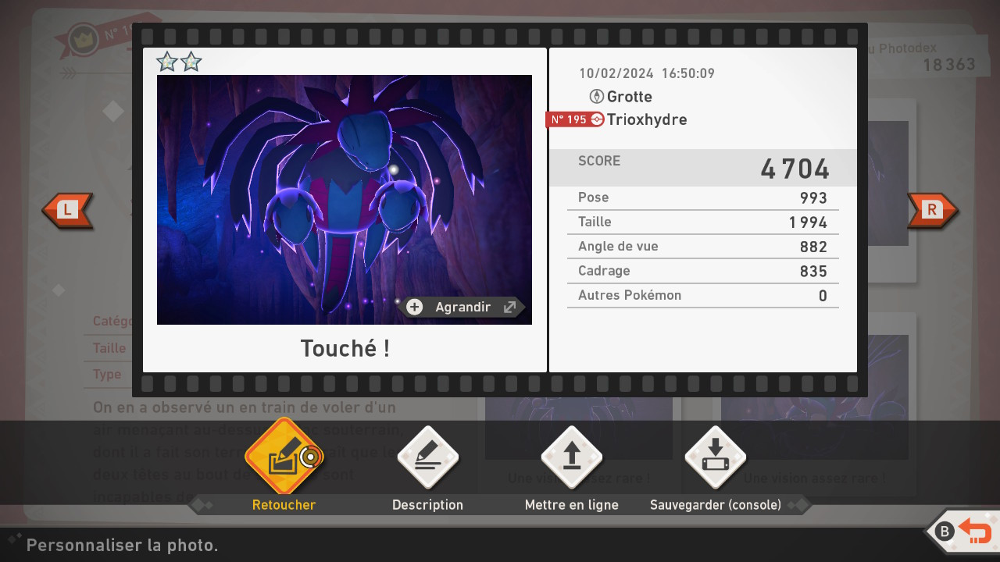
Task: Click the B back arrow icon
Action: (974, 532)
